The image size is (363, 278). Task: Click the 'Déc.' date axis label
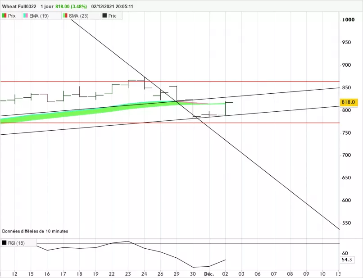point(209,274)
